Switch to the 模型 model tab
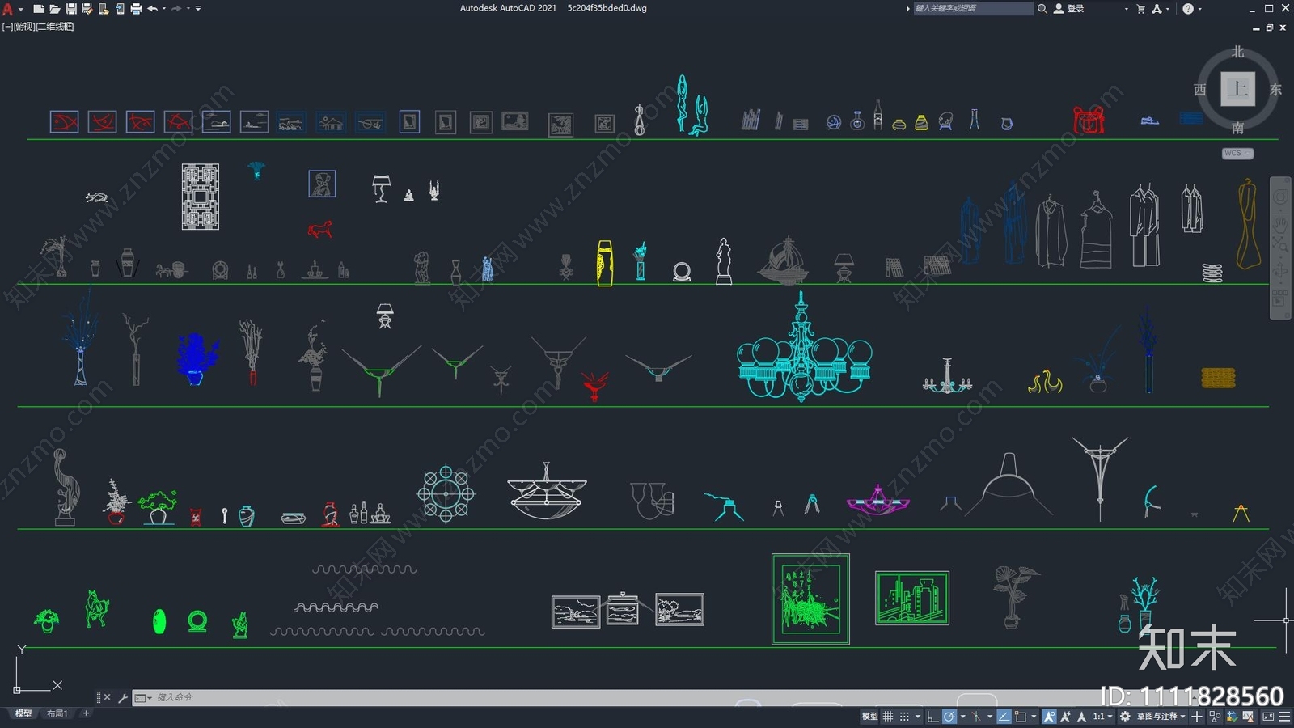 point(23,713)
